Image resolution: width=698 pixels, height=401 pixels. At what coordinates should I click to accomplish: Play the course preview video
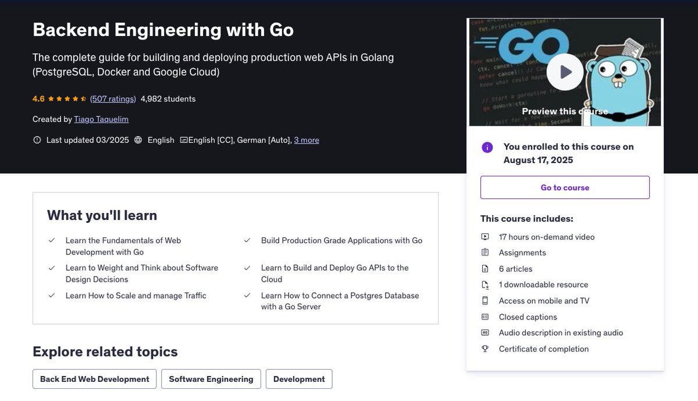click(x=565, y=72)
